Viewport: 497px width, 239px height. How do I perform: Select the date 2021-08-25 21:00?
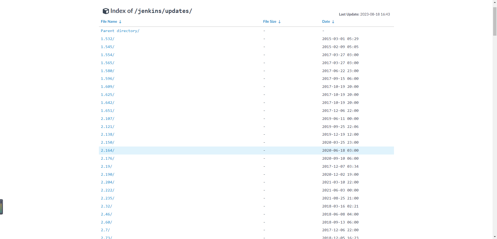(x=340, y=198)
